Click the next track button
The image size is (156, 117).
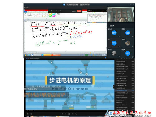point(73,114)
